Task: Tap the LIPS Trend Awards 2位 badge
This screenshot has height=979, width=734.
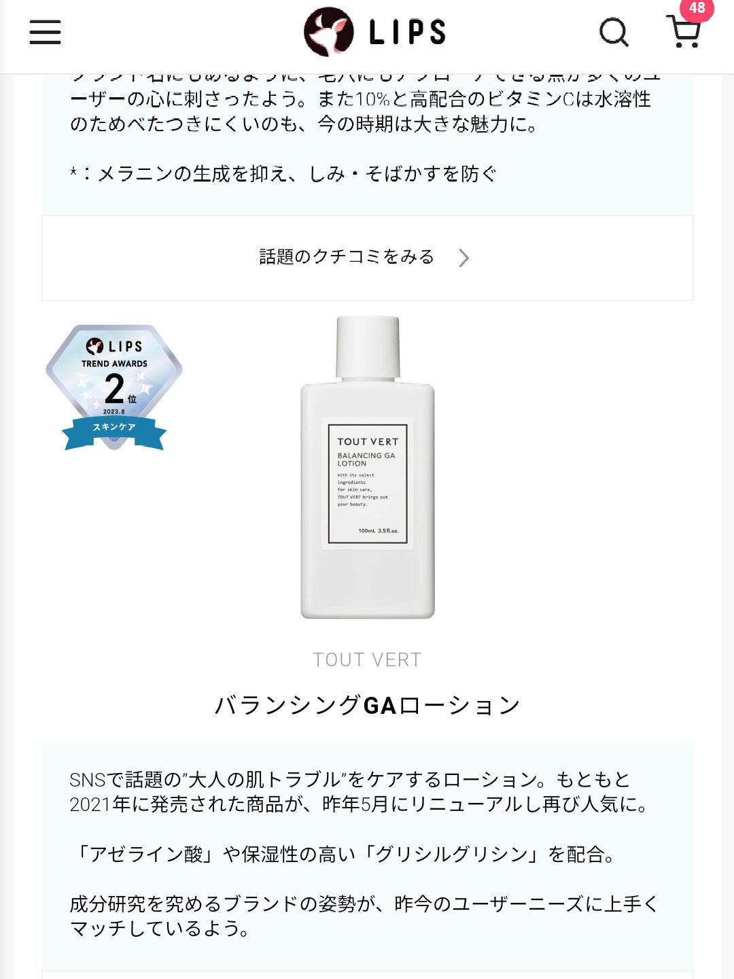Action: 114,387
